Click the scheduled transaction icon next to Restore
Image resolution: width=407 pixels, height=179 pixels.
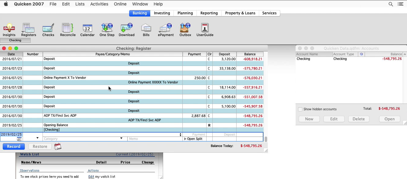tap(58, 146)
